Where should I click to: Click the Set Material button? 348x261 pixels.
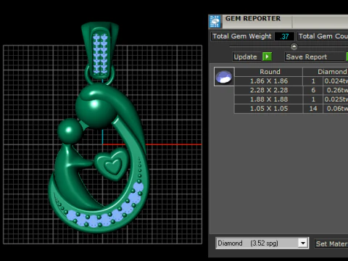click(331, 244)
